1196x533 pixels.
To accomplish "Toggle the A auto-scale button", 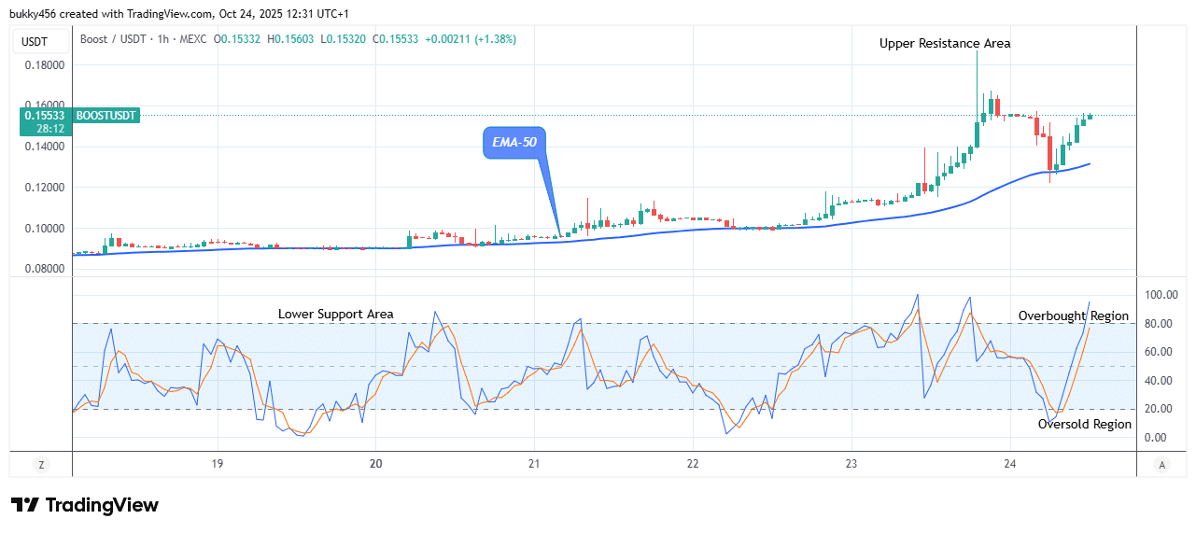I will (1161, 464).
